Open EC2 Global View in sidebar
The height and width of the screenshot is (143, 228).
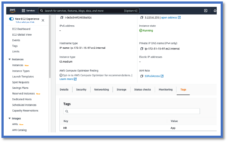click(x=22, y=34)
